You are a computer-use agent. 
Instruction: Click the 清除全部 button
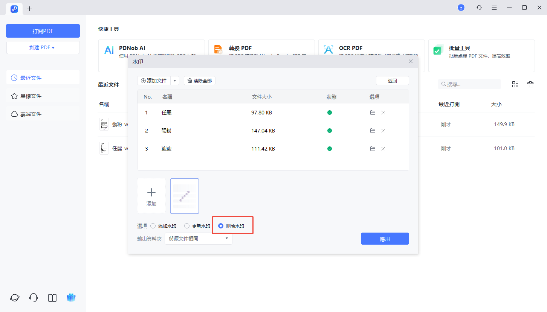pos(200,81)
